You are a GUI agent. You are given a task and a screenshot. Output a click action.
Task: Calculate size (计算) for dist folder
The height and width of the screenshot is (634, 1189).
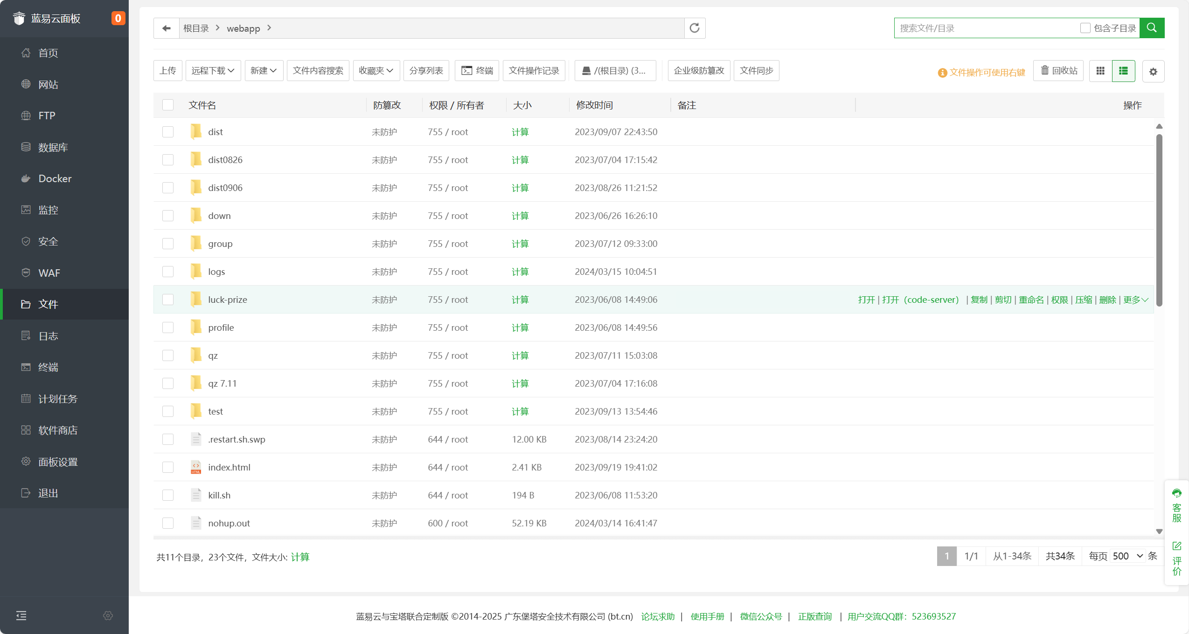click(x=520, y=132)
